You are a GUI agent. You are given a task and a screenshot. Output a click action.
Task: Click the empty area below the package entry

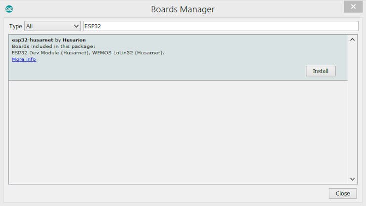(x=178, y=132)
